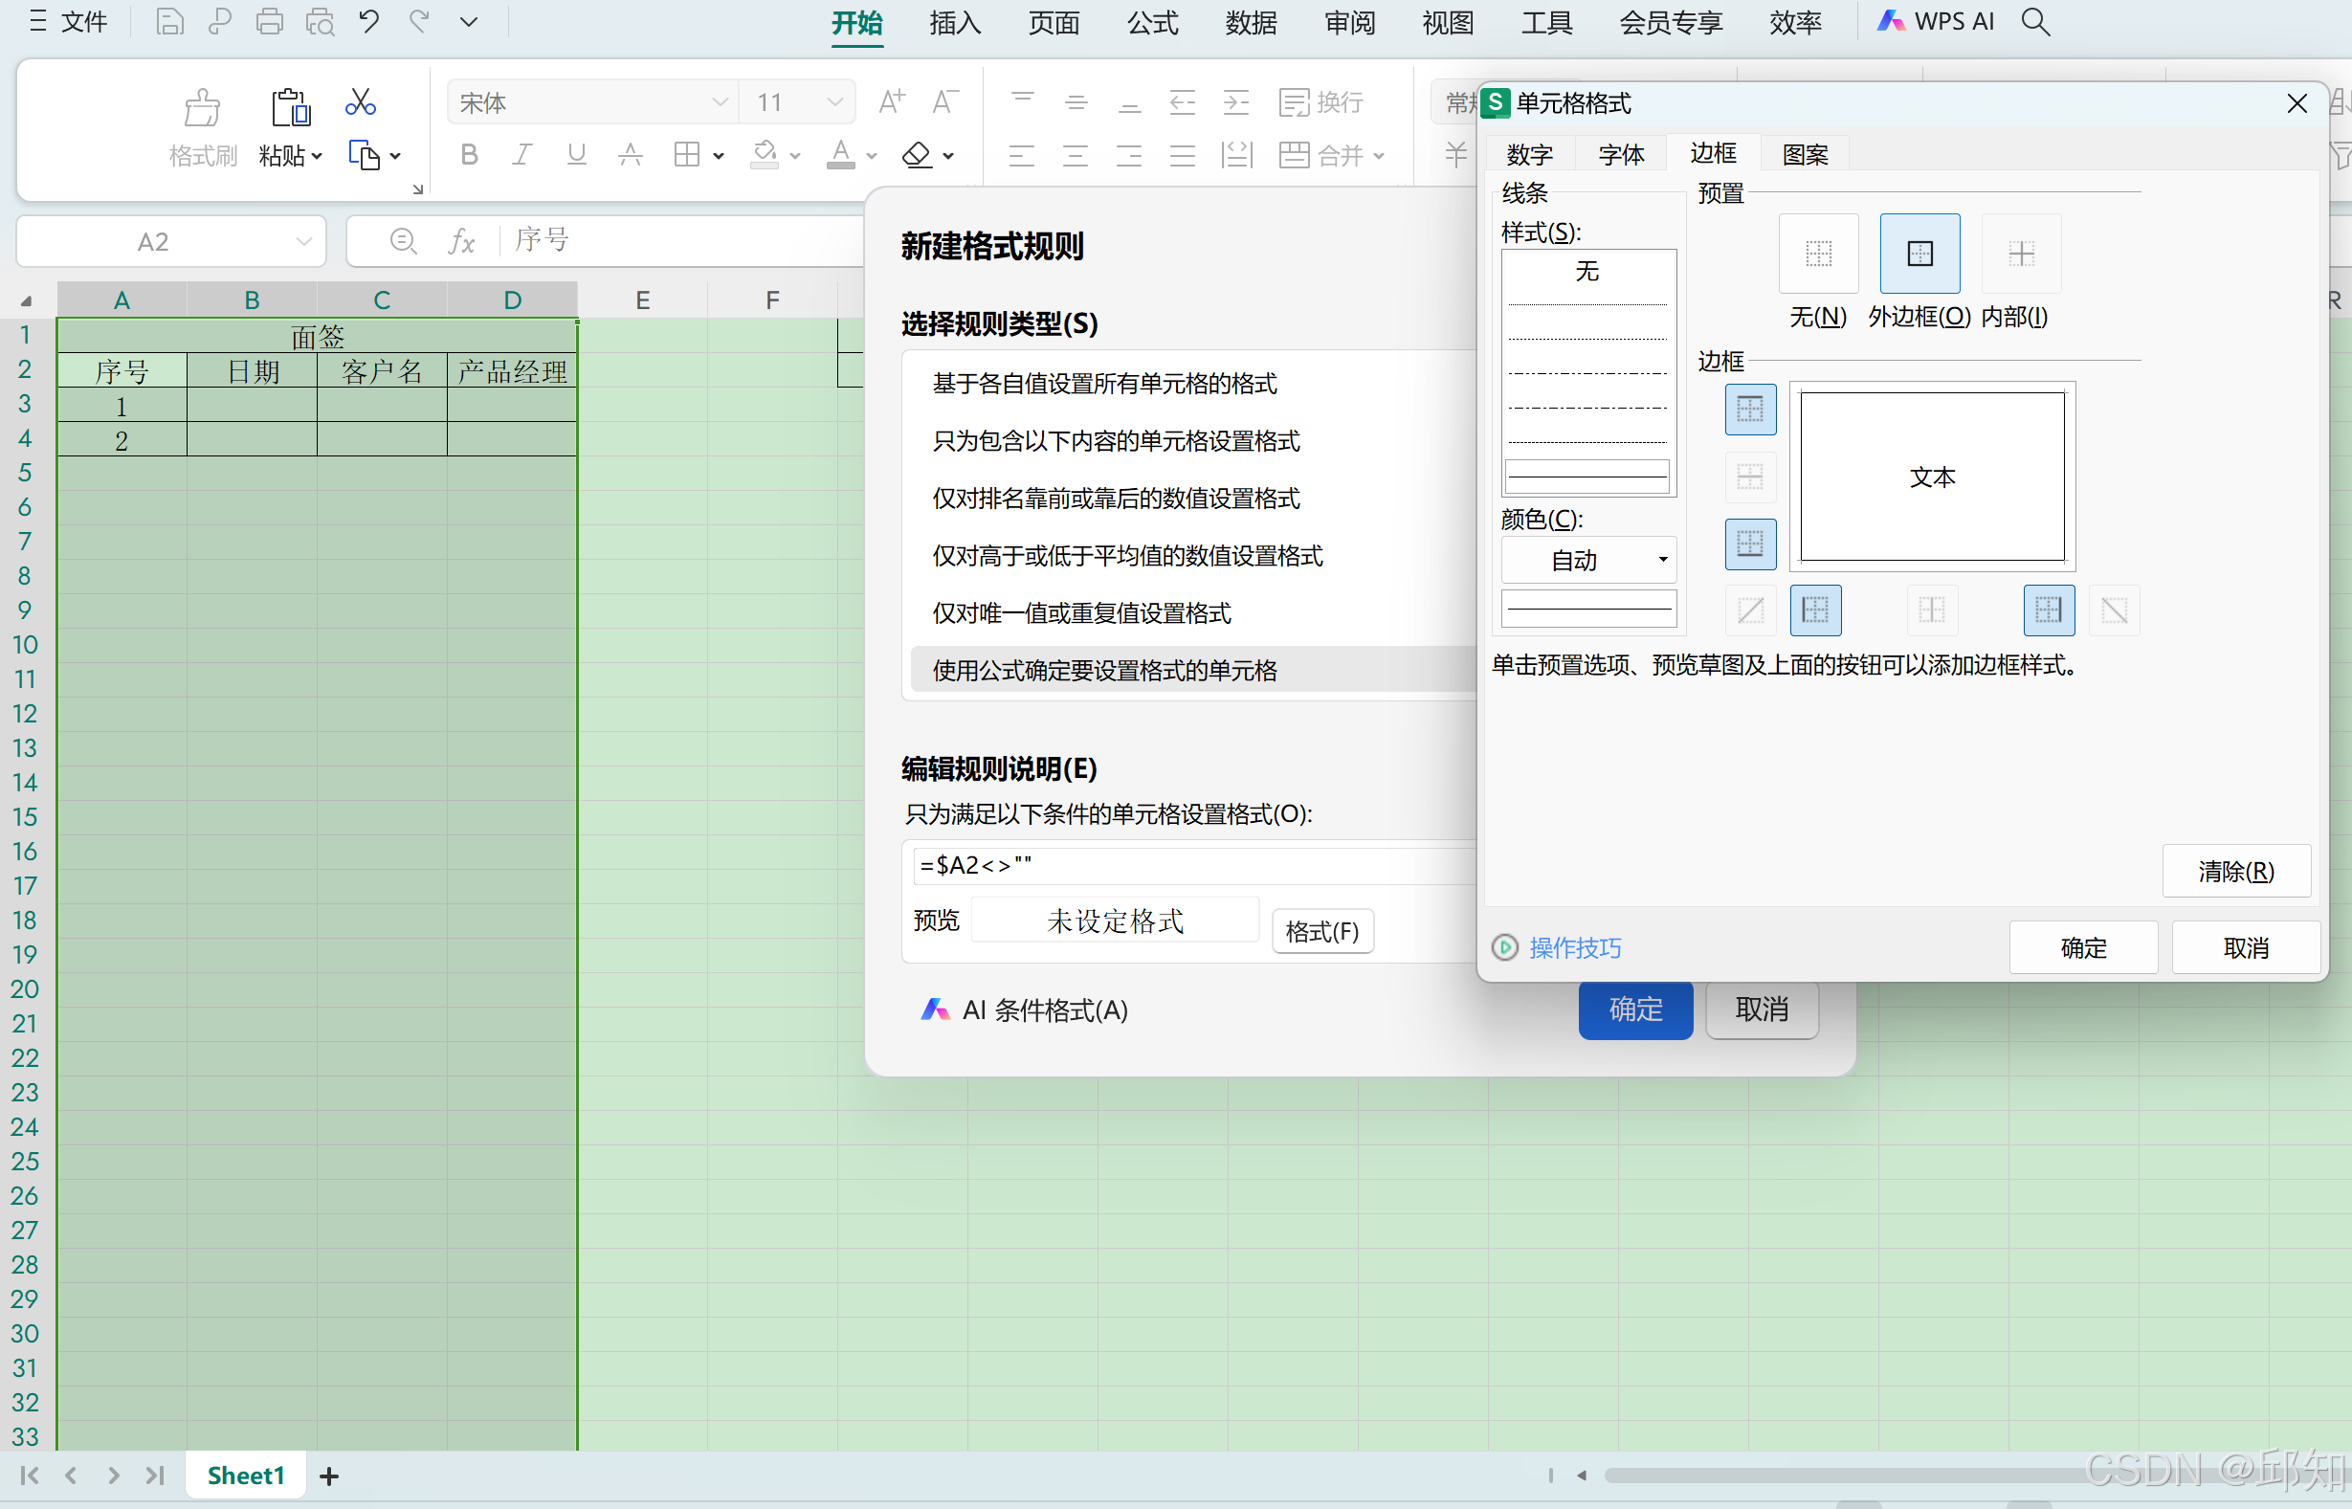
Task: Click the Bold formatting icon
Action: (x=469, y=155)
